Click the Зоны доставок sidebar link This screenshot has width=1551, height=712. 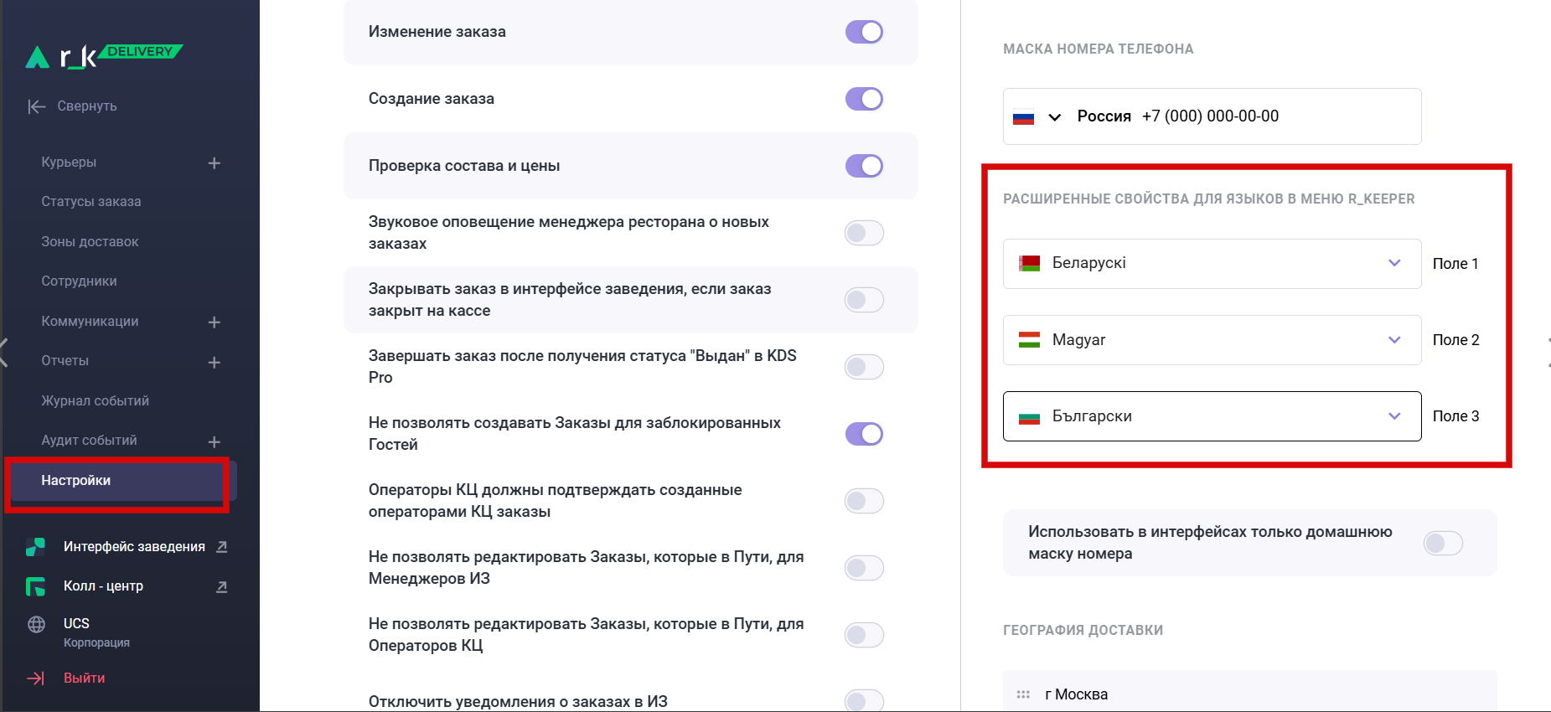tap(90, 242)
